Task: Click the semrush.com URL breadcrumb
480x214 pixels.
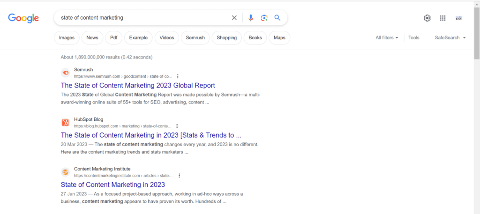Action: pos(123,76)
